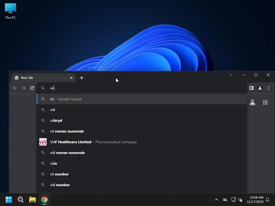275x206 pixels.
Task: Open Chrome Labs flask icon
Action: pyautogui.click(x=252, y=102)
